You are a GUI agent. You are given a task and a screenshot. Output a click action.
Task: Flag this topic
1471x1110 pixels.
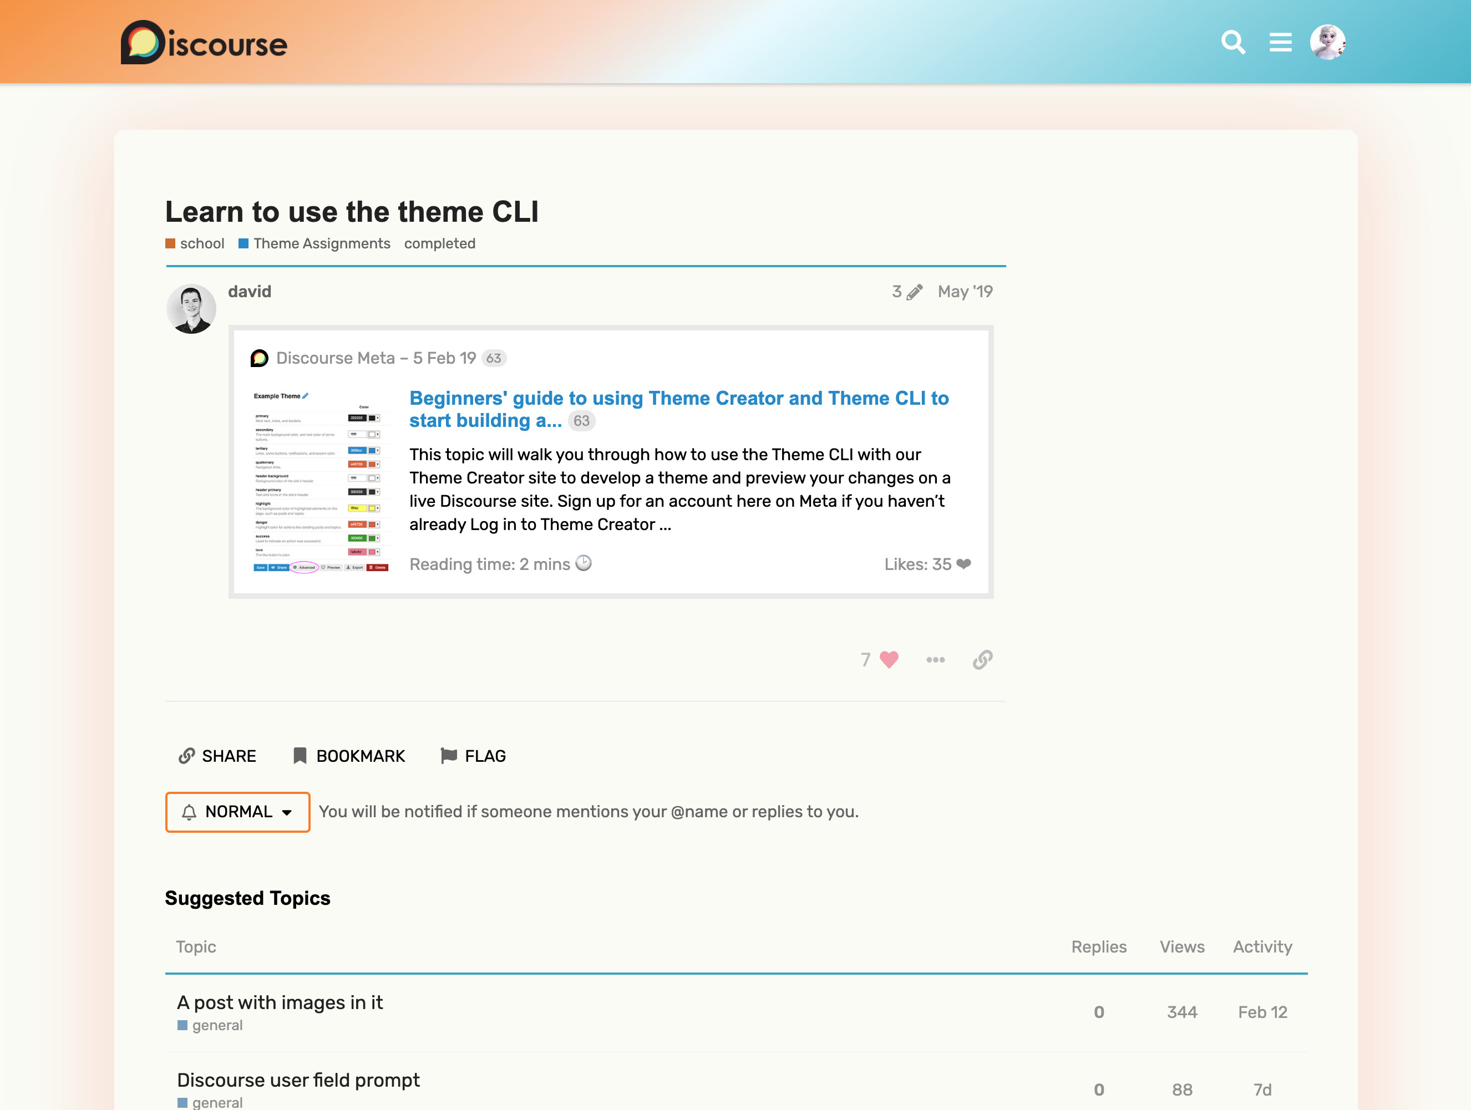pos(473,756)
